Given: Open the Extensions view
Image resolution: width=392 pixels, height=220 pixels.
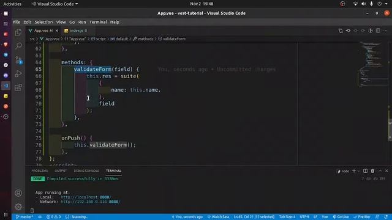Looking at the screenshot, I should 18,87.
